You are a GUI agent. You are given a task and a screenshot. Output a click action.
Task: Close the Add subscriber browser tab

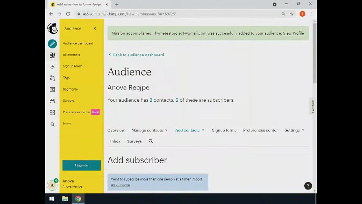pos(107,4)
